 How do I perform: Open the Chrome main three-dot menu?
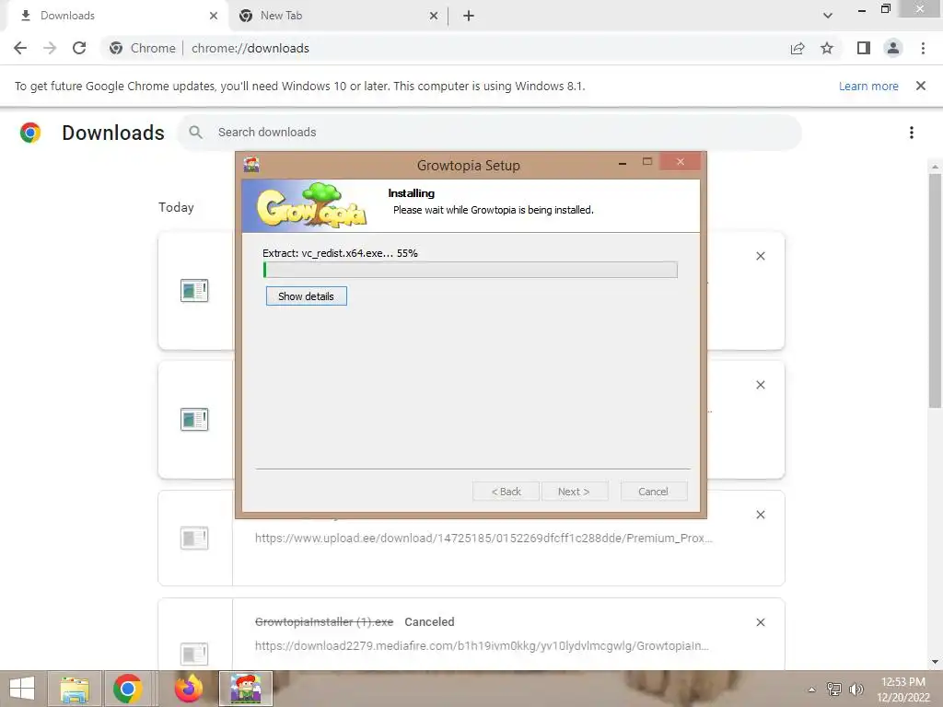[923, 48]
